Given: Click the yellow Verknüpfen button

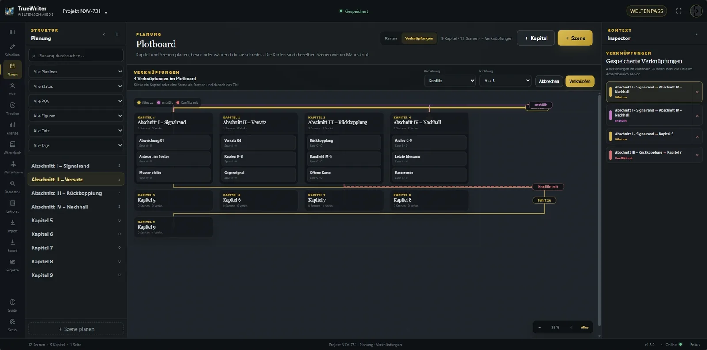Looking at the screenshot, I should [x=580, y=81].
